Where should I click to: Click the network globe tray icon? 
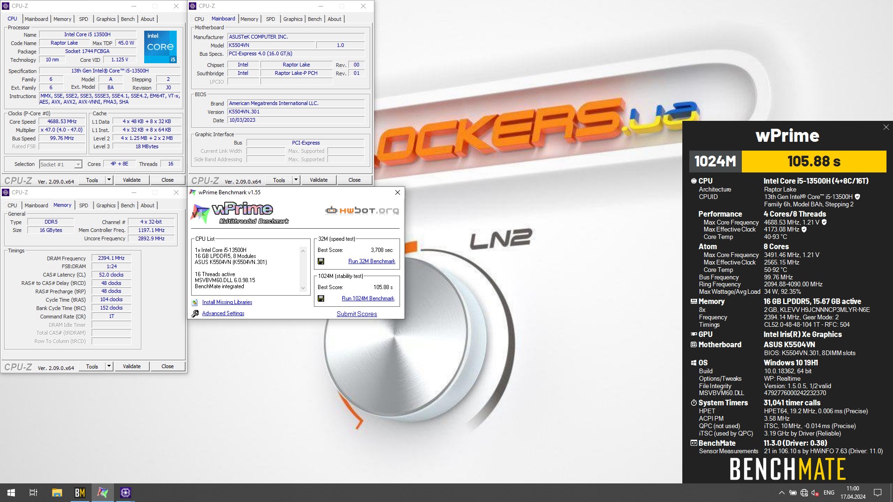804,493
